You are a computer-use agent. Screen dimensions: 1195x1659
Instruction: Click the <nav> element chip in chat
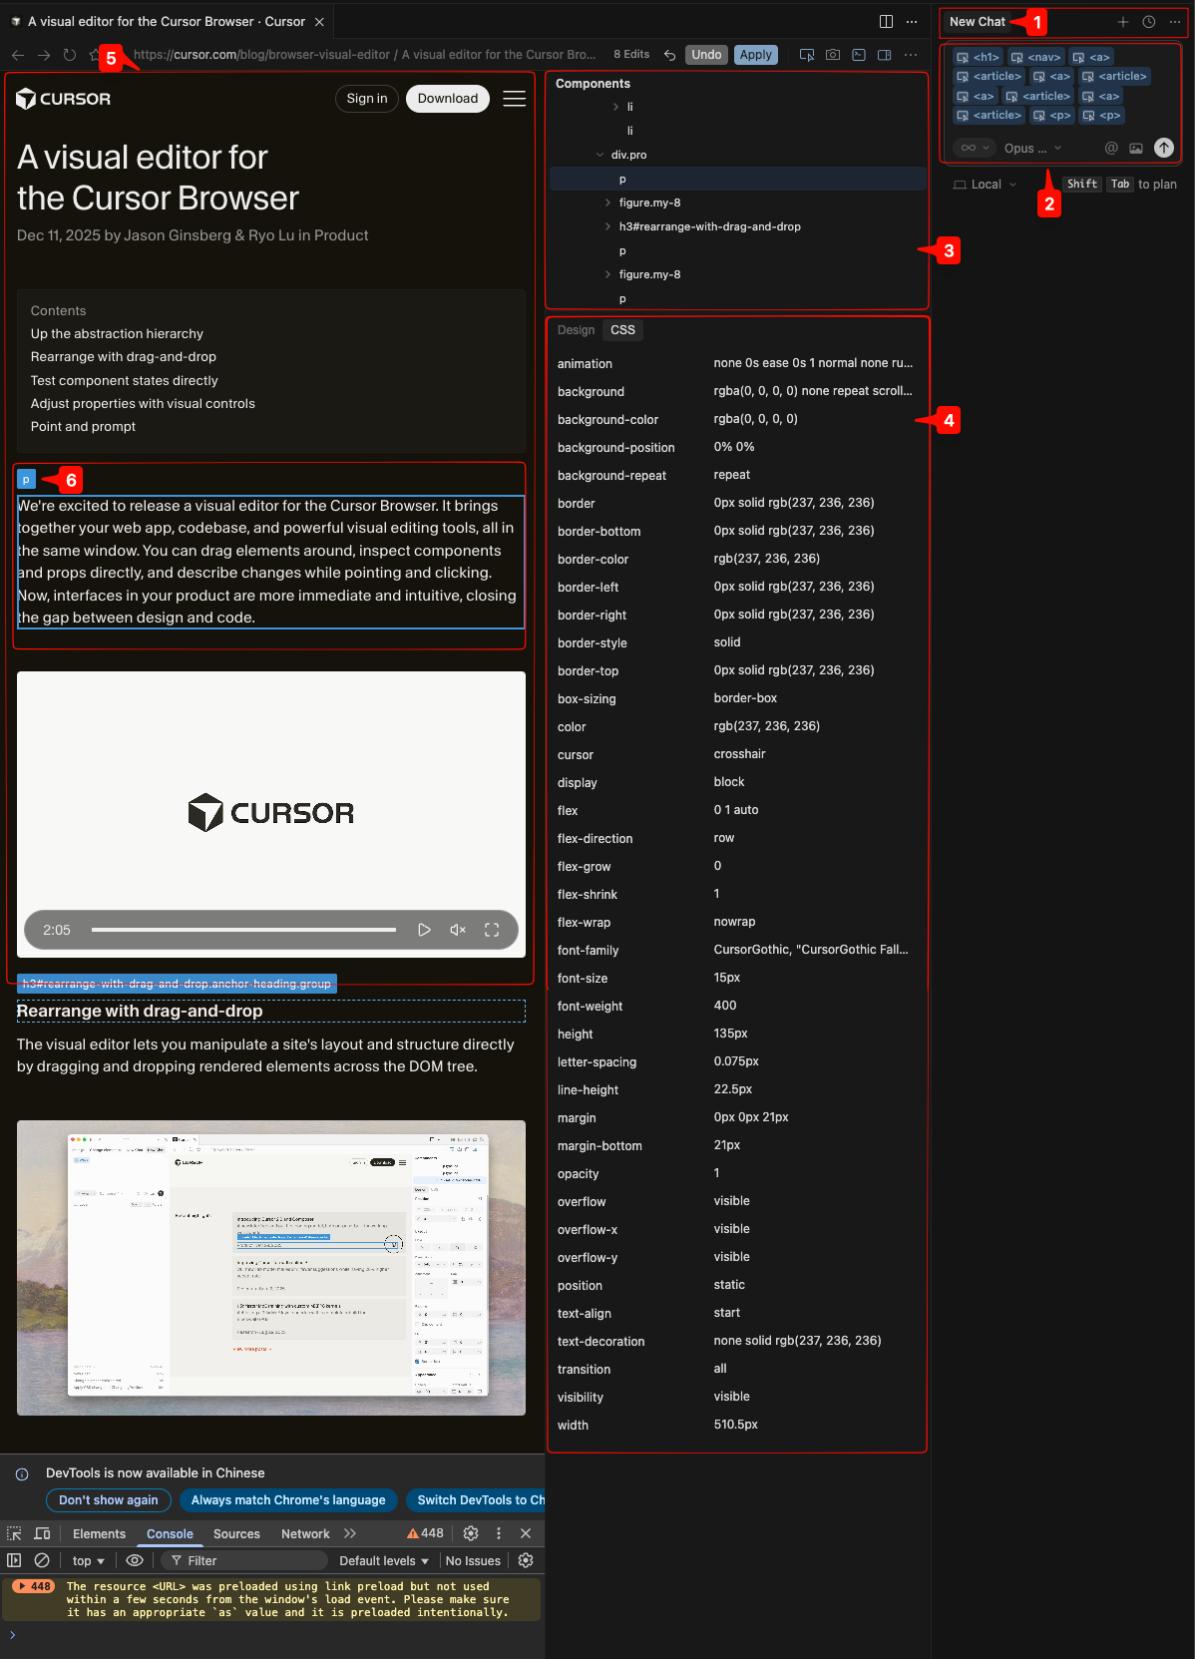[1035, 57]
